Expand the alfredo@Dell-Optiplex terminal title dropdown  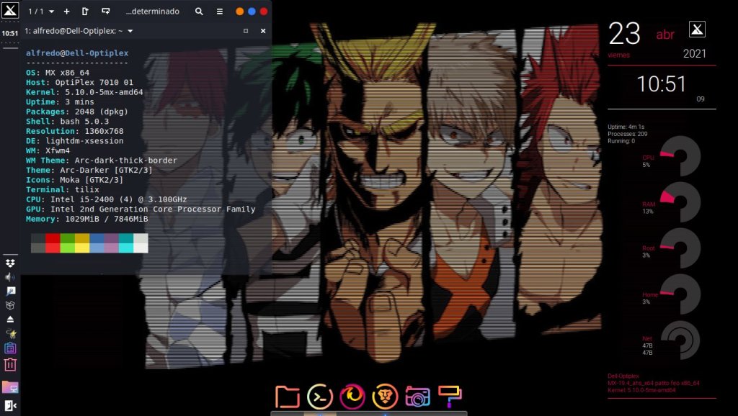tap(130, 32)
